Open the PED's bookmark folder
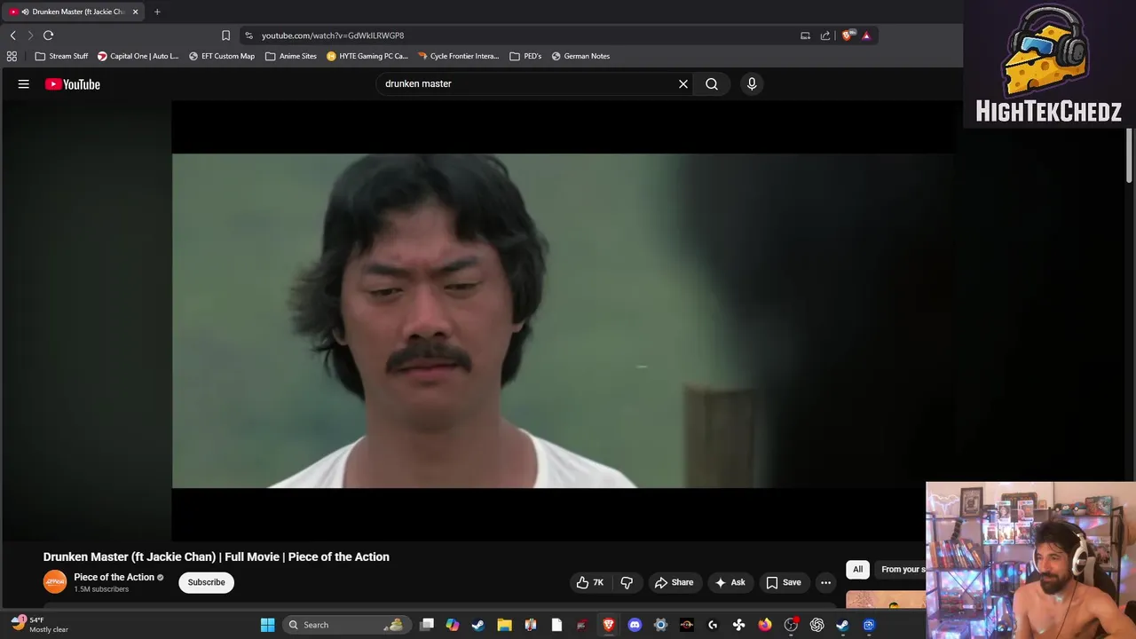Viewport: 1136px width, 639px height. (x=525, y=56)
